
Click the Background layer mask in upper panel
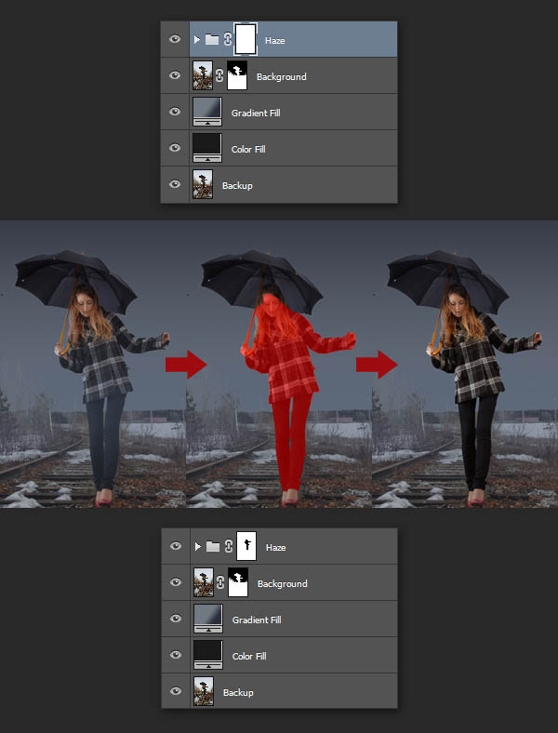point(236,76)
